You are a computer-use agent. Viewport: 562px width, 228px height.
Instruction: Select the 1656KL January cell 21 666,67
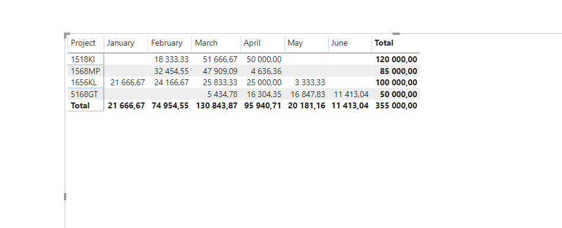[127, 83]
